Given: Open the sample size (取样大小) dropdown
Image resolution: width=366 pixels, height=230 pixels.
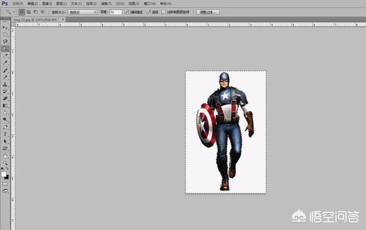Looking at the screenshot, I should [x=82, y=12].
